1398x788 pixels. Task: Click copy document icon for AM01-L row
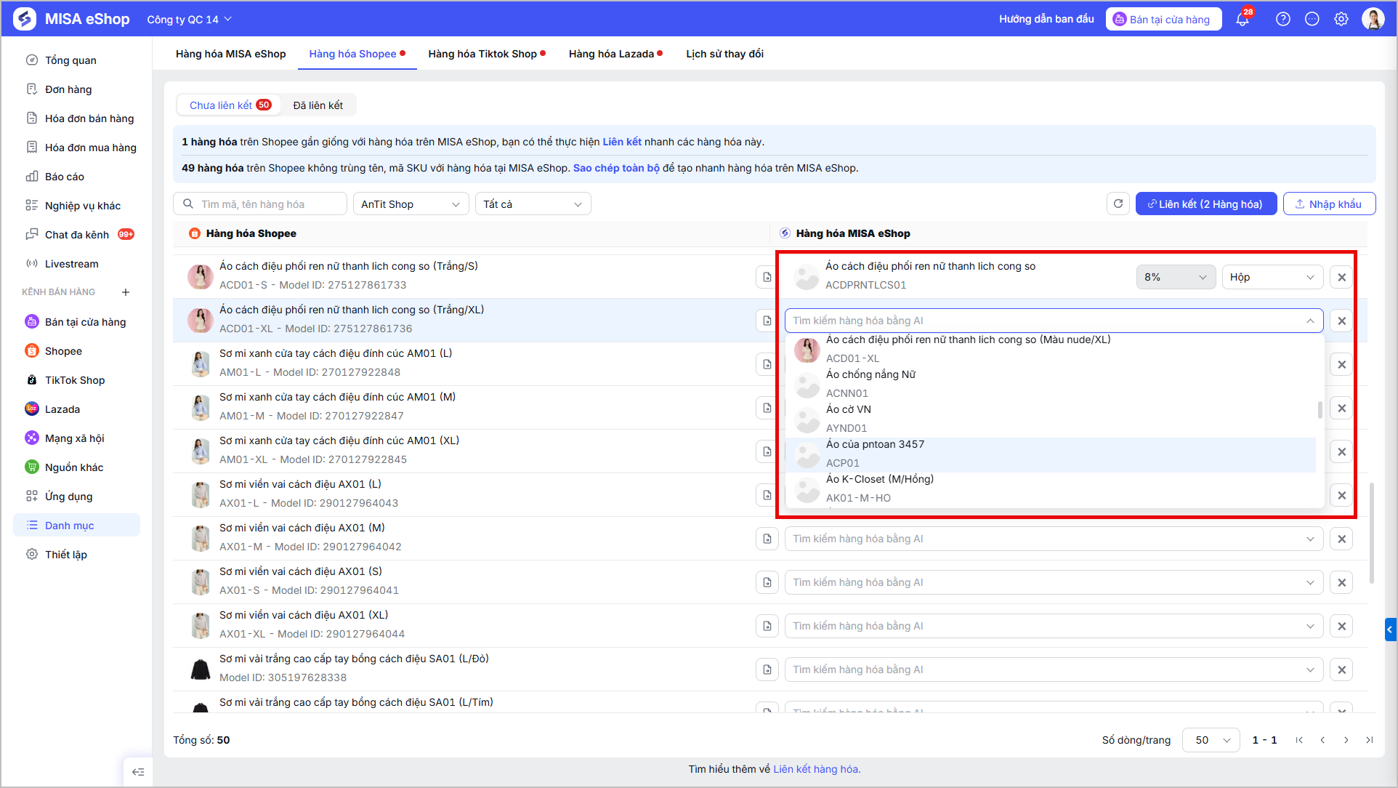coord(767,364)
